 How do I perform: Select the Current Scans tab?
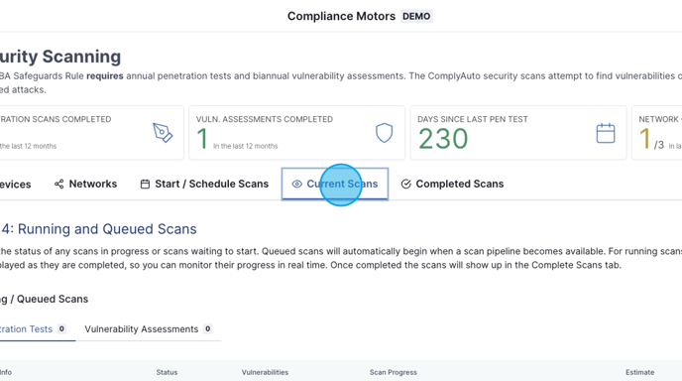[x=334, y=185]
